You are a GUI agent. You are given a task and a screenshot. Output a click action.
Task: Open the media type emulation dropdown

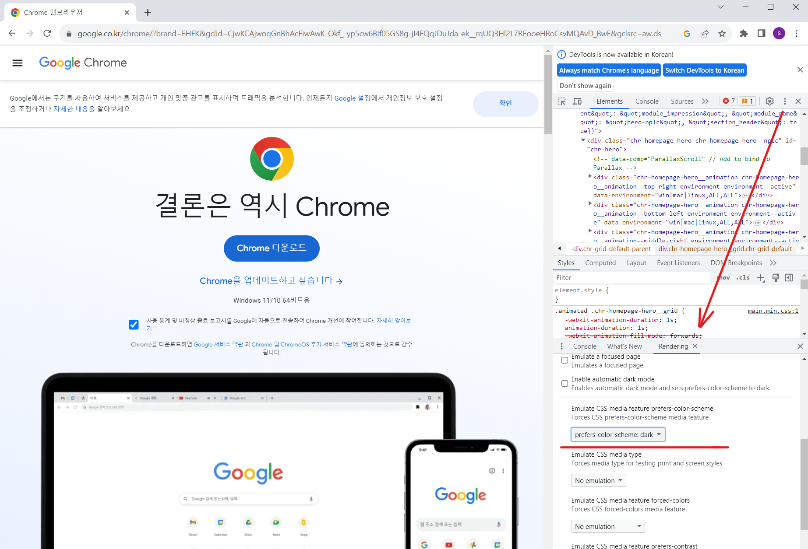tap(599, 480)
